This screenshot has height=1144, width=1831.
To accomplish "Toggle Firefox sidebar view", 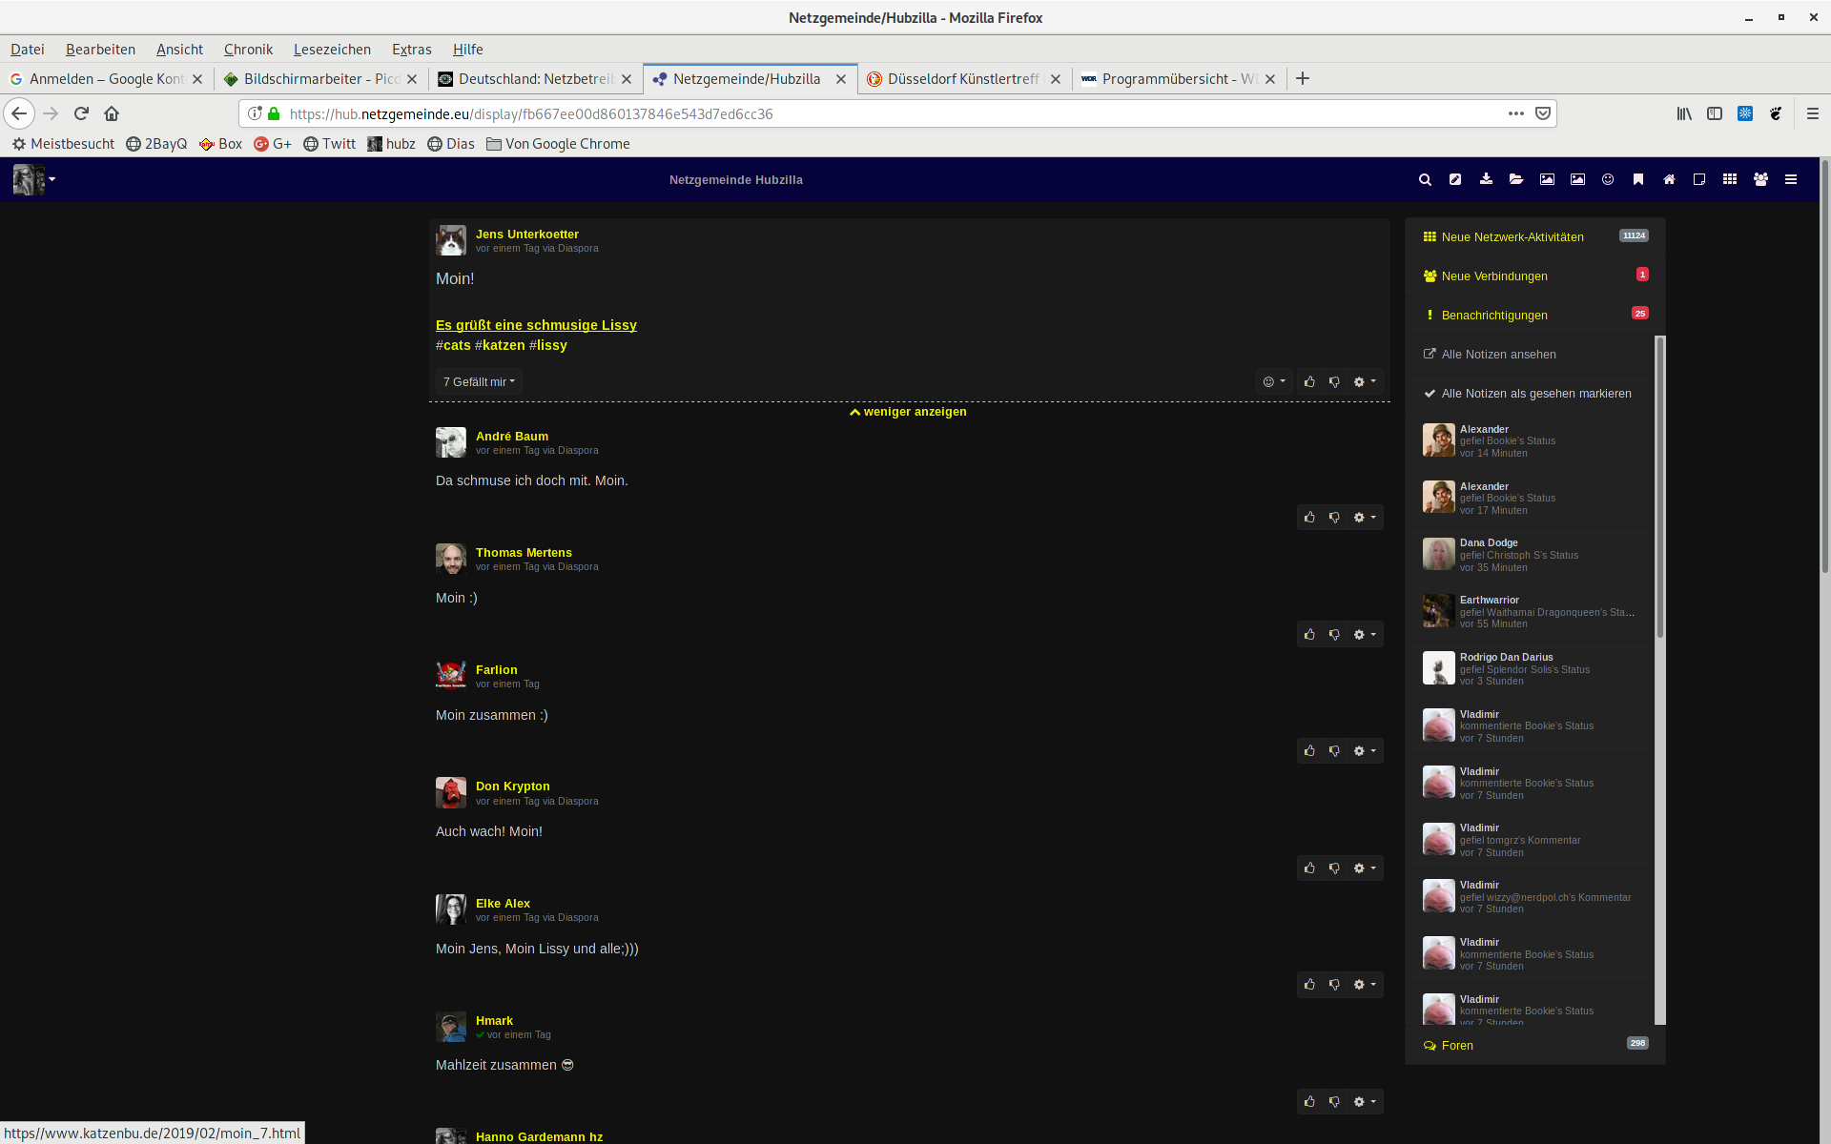I will pyautogui.click(x=1715, y=113).
